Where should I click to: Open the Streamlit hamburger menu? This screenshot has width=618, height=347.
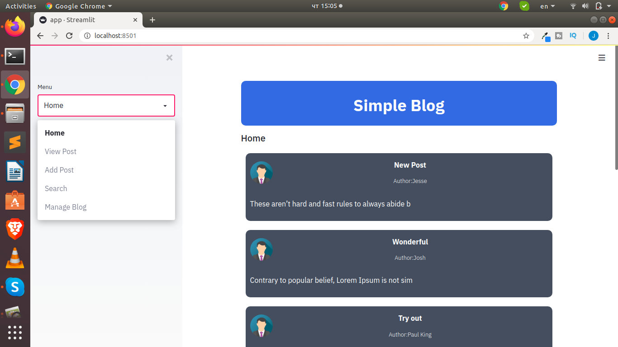click(x=602, y=58)
